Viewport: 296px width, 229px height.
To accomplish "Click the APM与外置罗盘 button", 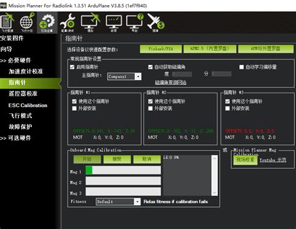I will 265,49.
